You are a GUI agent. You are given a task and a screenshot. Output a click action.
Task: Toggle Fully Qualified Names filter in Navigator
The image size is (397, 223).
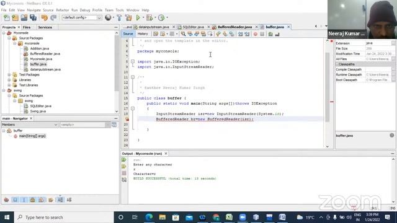tap(51, 199)
